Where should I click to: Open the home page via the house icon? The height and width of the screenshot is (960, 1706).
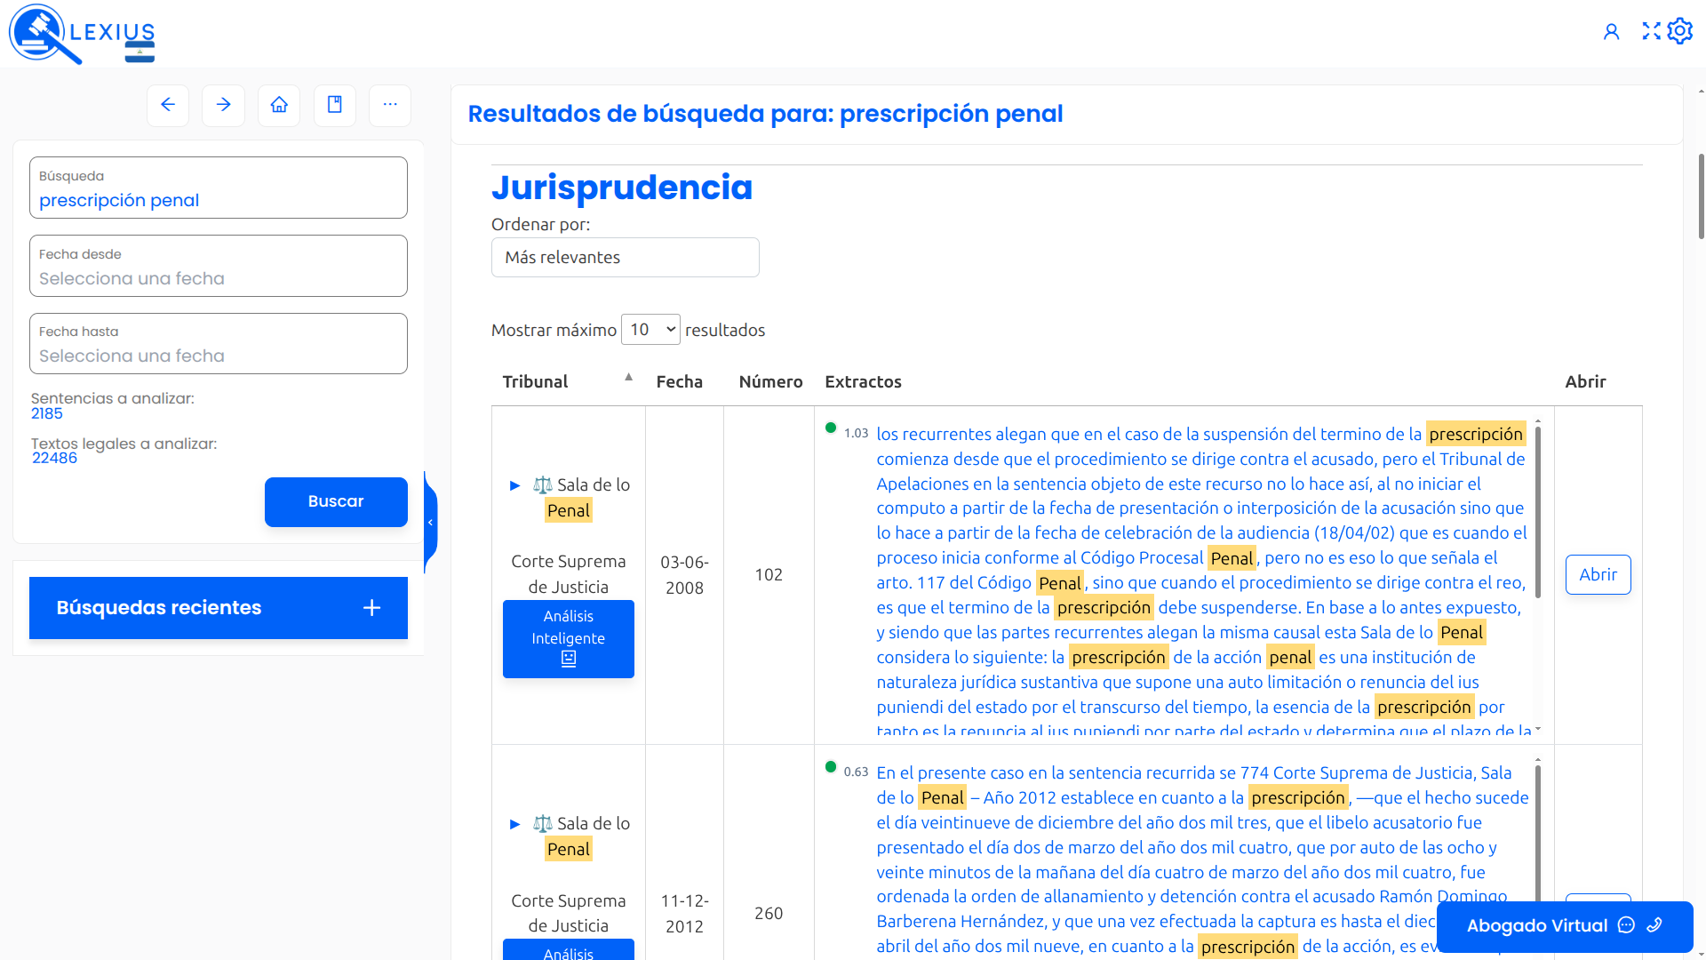pyautogui.click(x=279, y=105)
